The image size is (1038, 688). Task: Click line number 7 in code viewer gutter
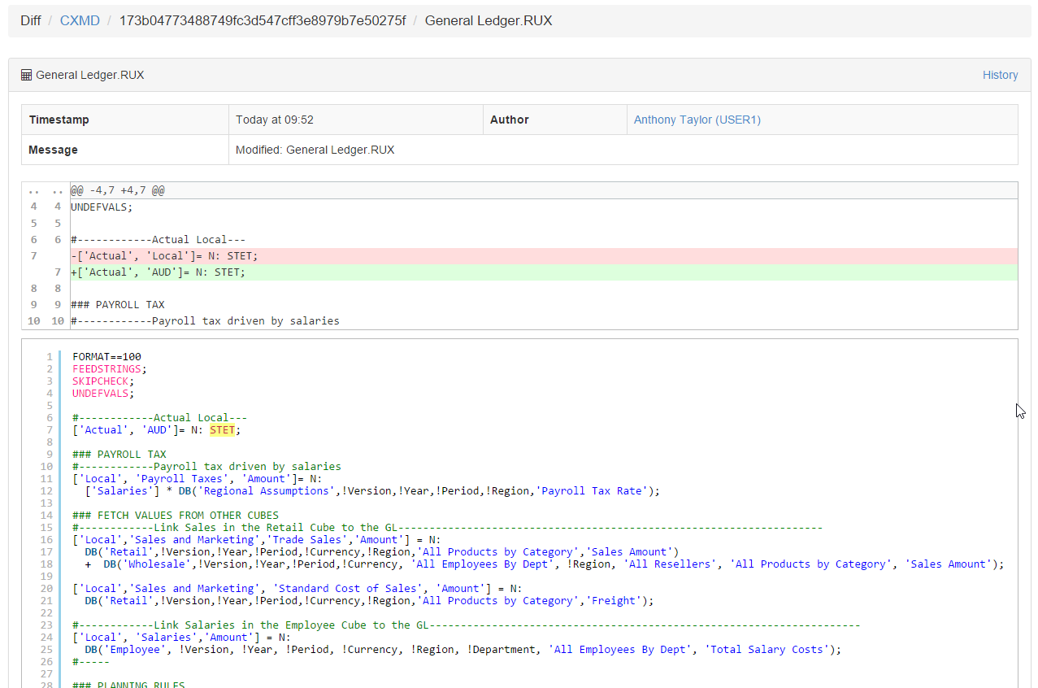click(x=50, y=429)
